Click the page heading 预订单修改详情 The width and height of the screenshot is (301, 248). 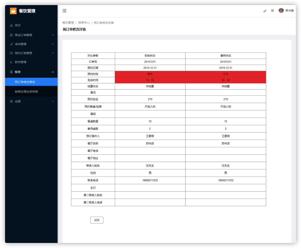point(74,29)
